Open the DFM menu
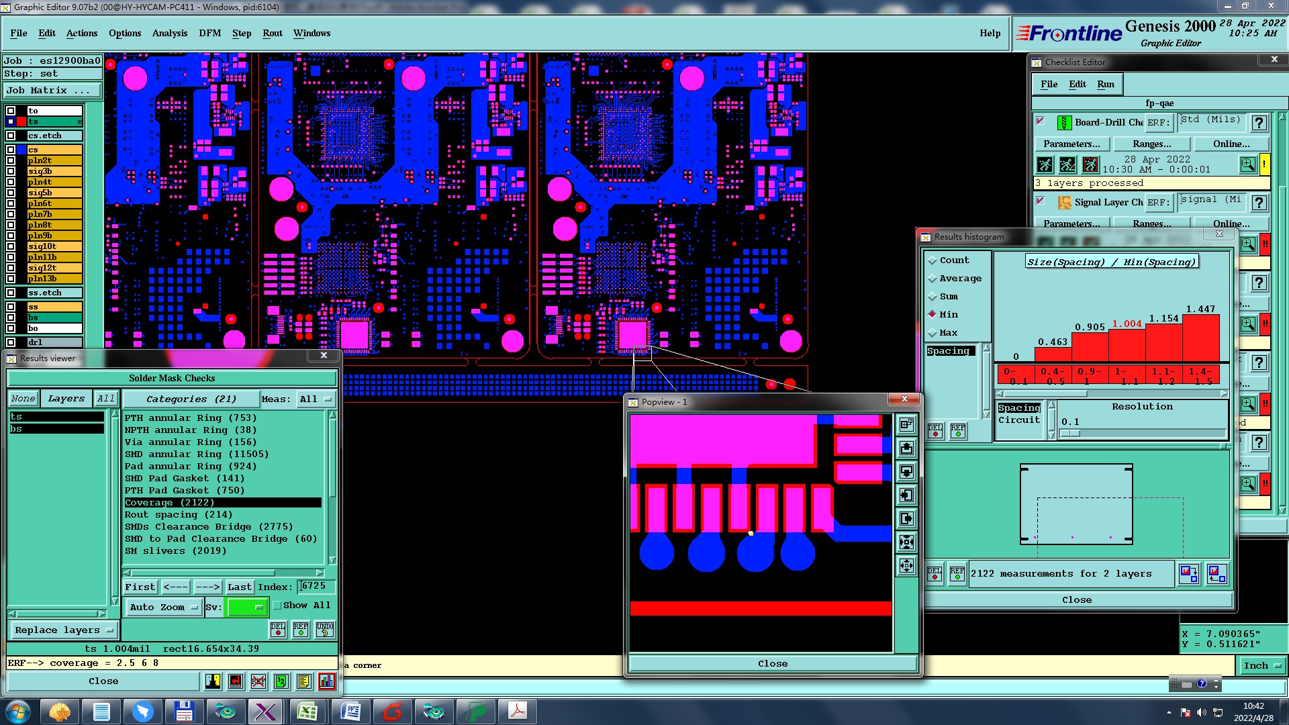1289x725 pixels. click(209, 33)
